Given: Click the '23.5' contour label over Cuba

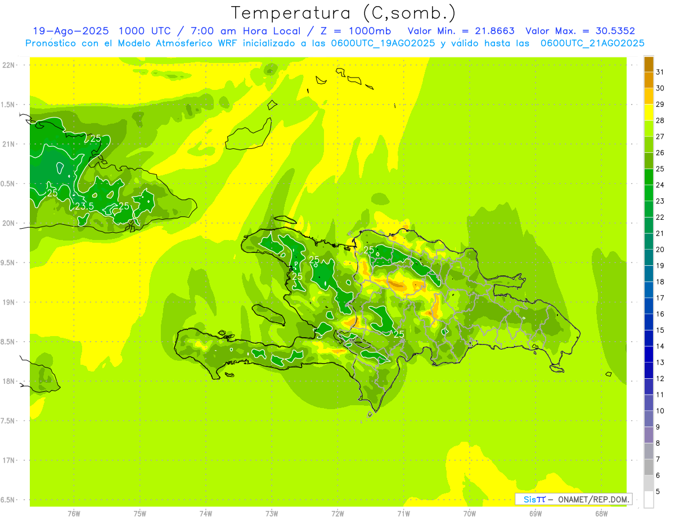Looking at the screenshot, I should click(84, 206).
